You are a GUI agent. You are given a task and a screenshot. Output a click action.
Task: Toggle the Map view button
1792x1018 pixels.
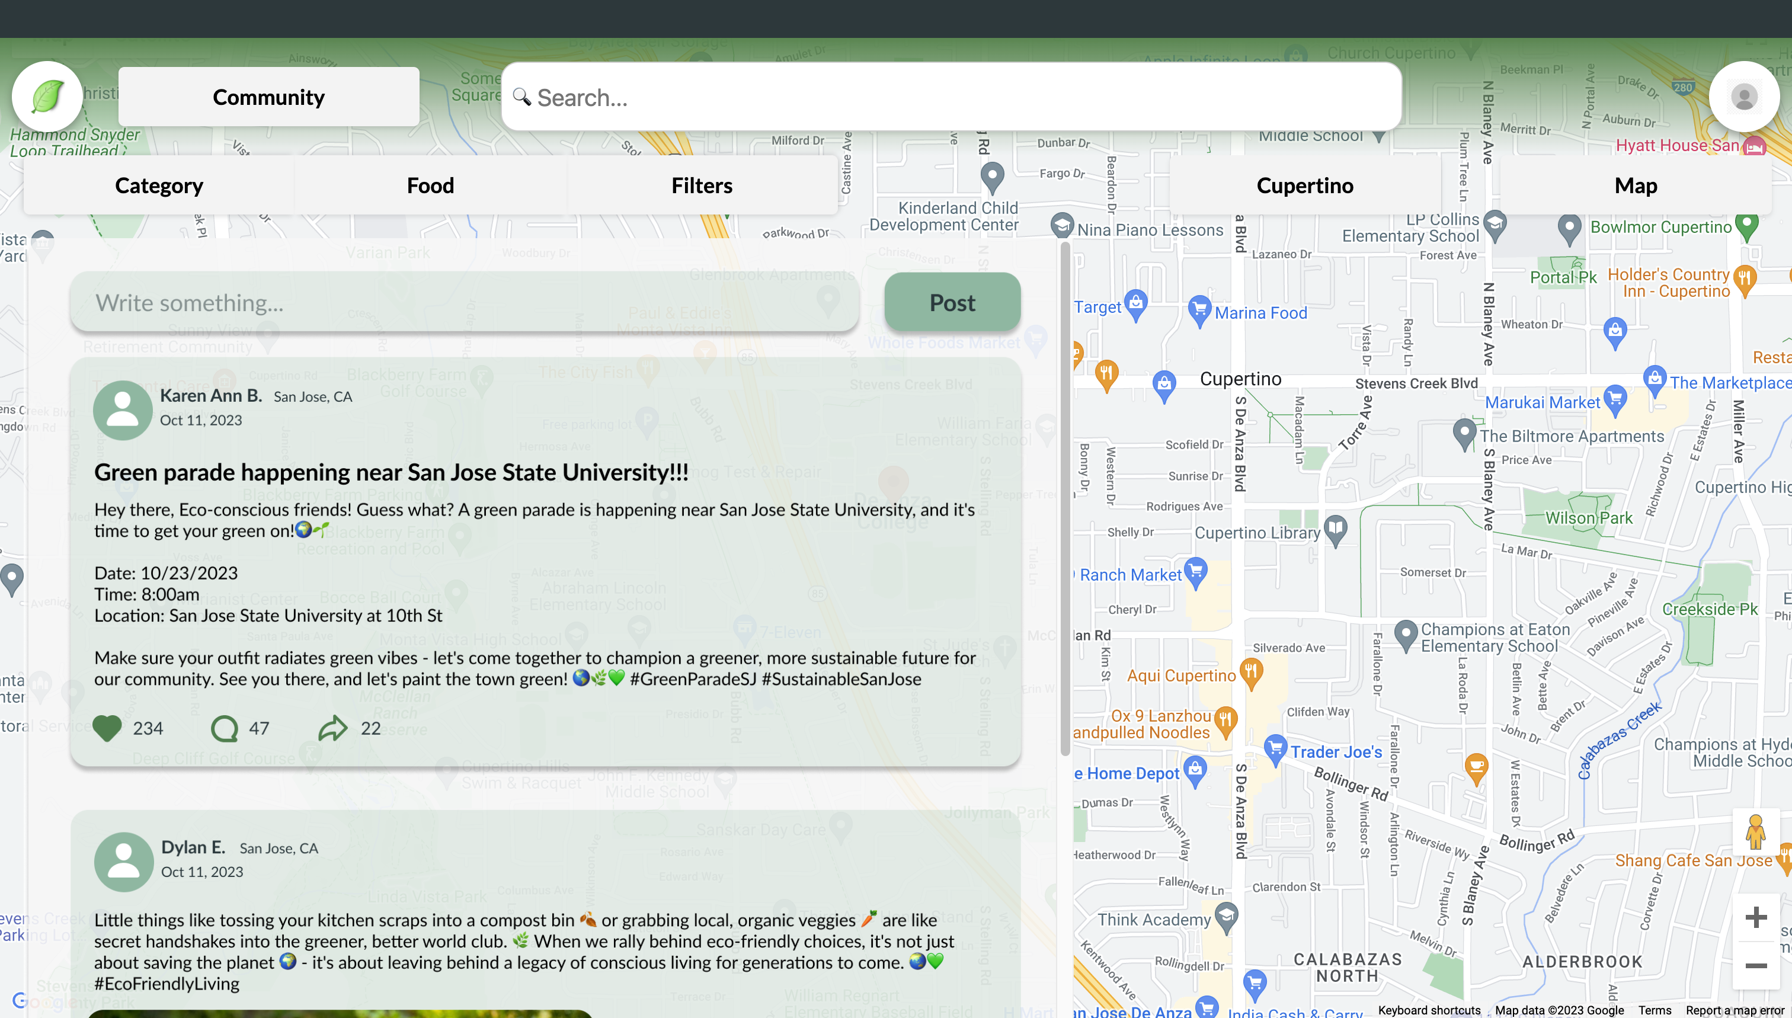pos(1635,185)
